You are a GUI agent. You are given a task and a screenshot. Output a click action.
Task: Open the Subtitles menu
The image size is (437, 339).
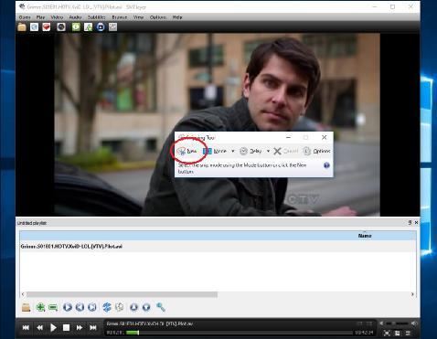click(97, 17)
